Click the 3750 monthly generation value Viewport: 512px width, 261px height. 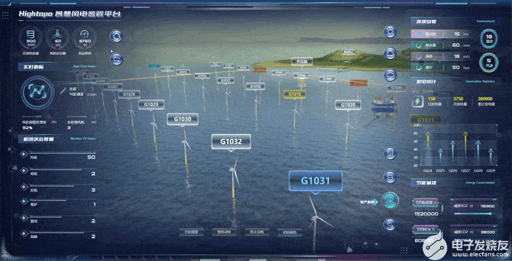458,99
